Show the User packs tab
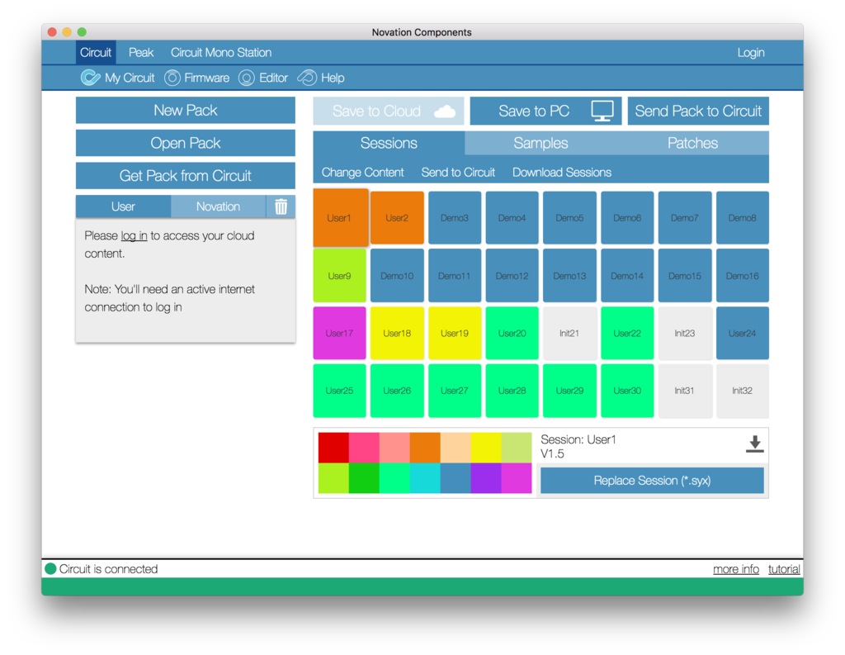Image resolution: width=845 pixels, height=655 pixels. [123, 206]
